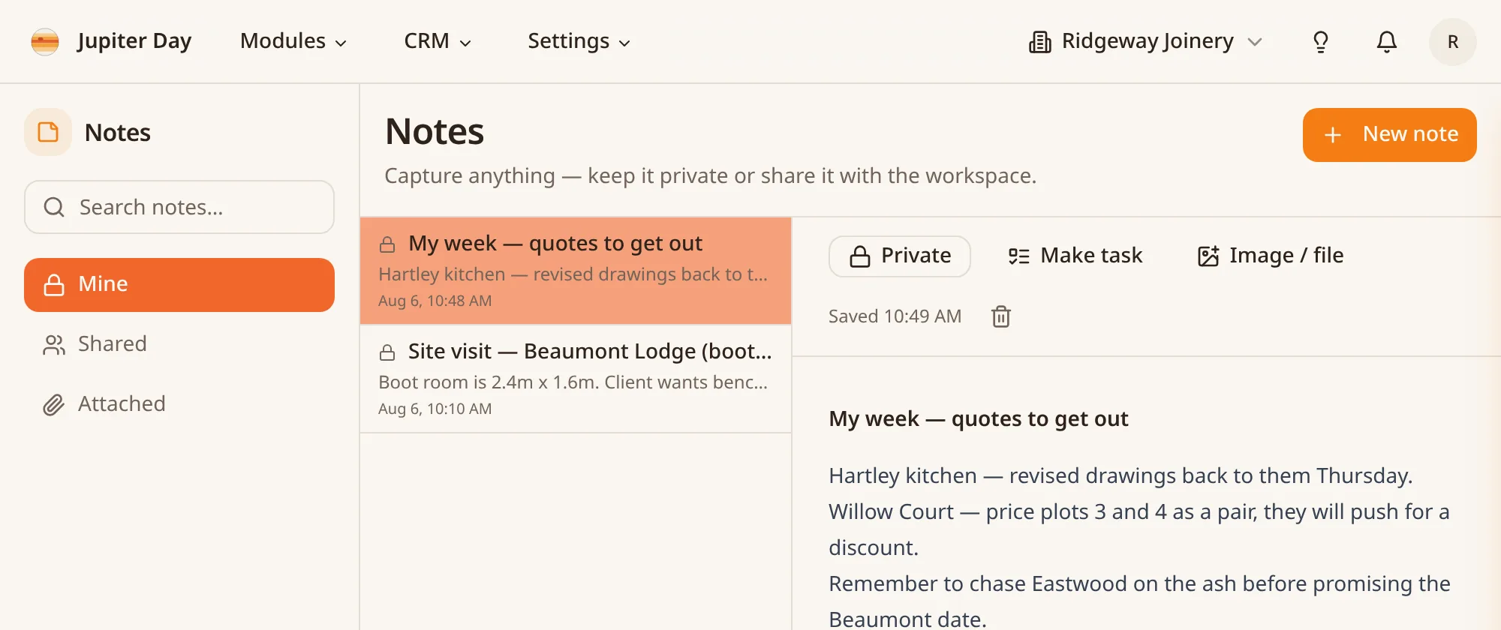This screenshot has width=1501, height=630.
Task: Open the Ridgeway Joinery workspace switcher
Action: [1145, 42]
